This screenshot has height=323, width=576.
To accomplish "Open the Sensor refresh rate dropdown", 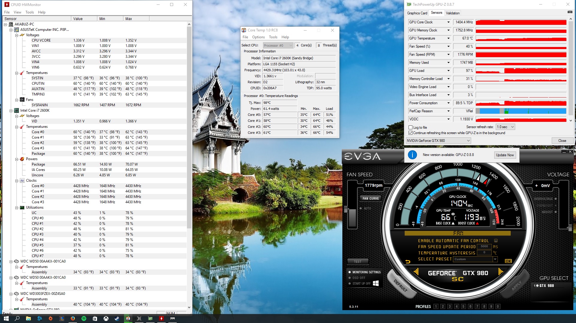I will pos(505,127).
